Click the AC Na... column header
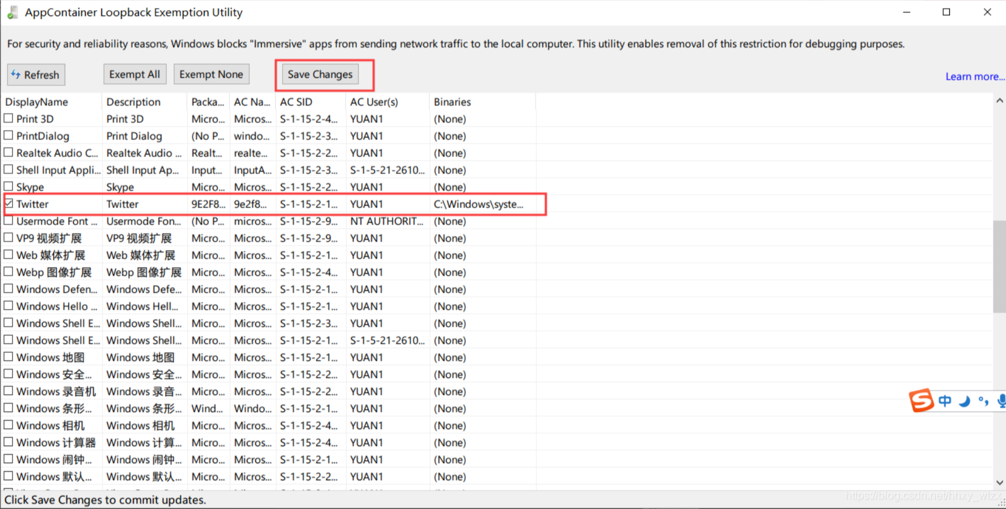 click(x=252, y=102)
